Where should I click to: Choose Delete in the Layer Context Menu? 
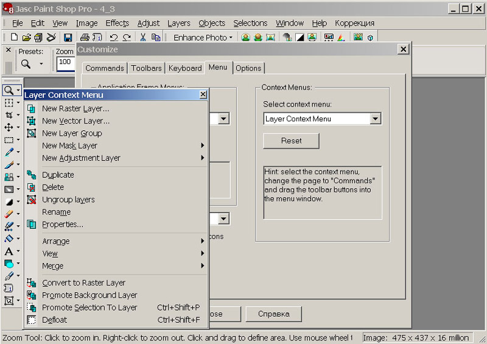point(116,188)
